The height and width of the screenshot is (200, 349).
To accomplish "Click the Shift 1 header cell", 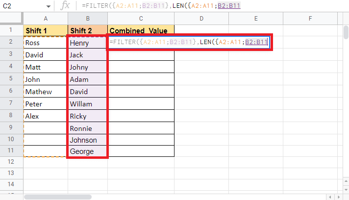I will point(46,30).
